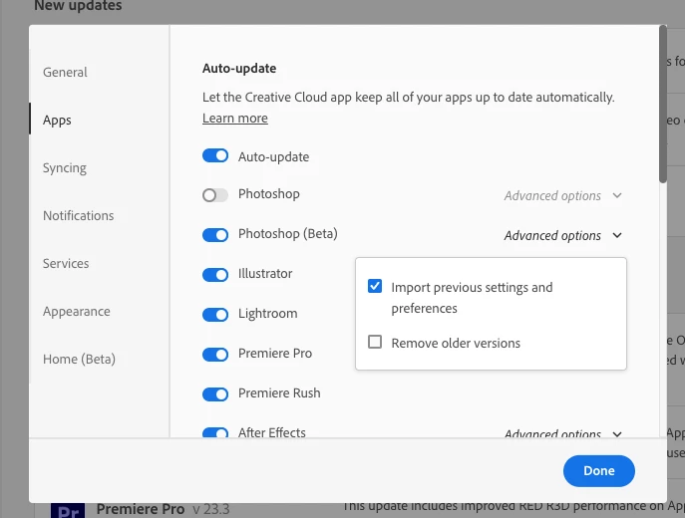Screen dimensions: 685x518
Task: Click the preferences dialog scrollbar thumb
Action: (x=663, y=105)
